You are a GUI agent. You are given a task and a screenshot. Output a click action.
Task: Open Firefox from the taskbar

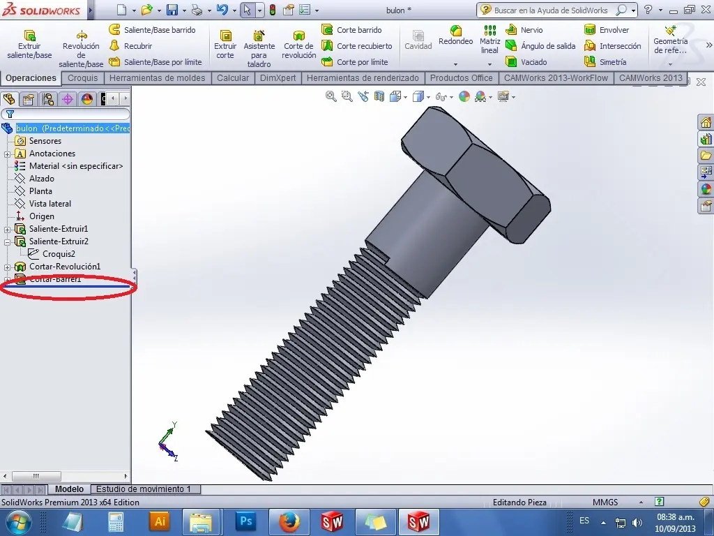click(289, 521)
